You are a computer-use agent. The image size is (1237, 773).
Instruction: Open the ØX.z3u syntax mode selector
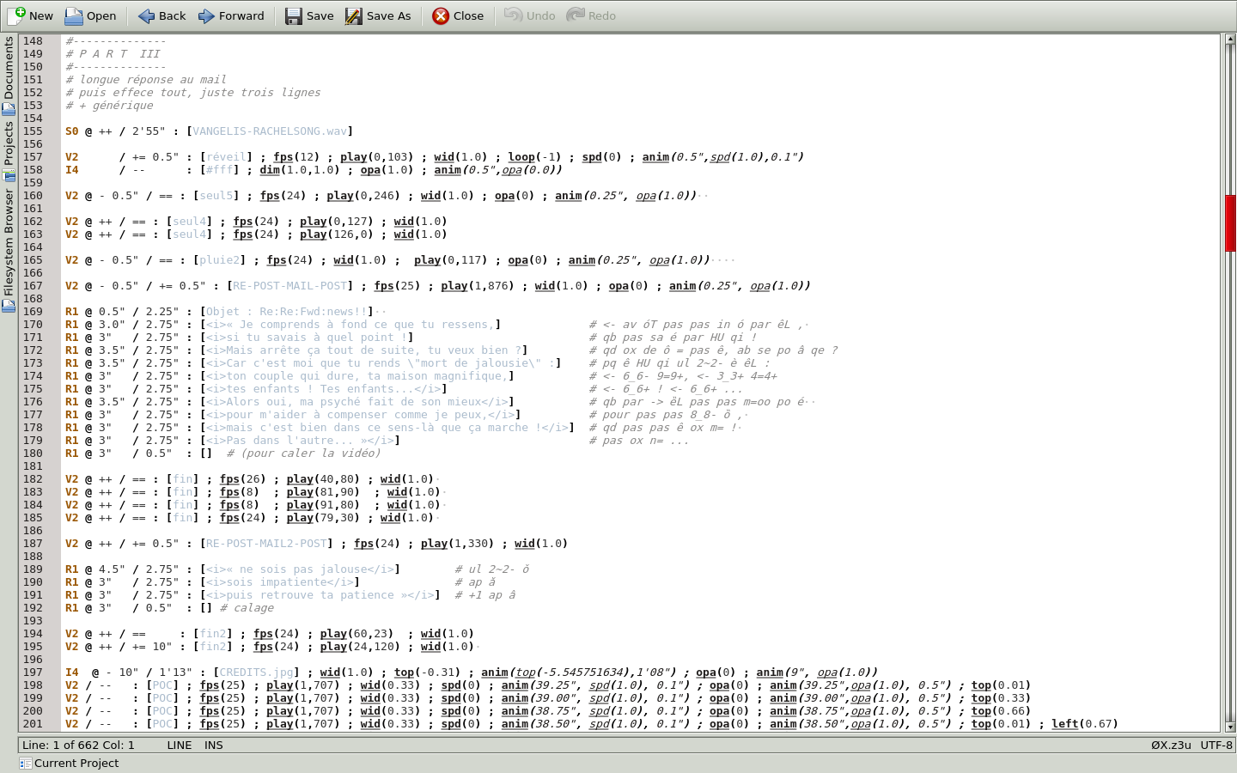1171,745
